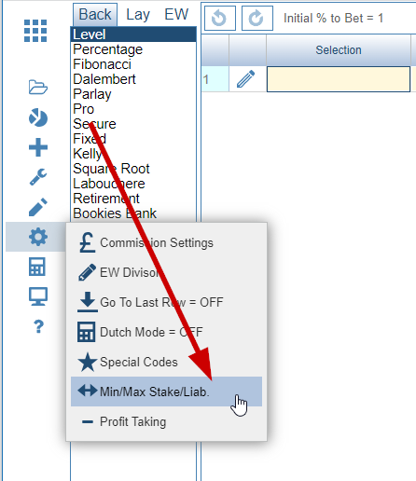416x481 pixels.
Task: Choose Min/Max Stake/Liab. menu entry
Action: (x=166, y=392)
